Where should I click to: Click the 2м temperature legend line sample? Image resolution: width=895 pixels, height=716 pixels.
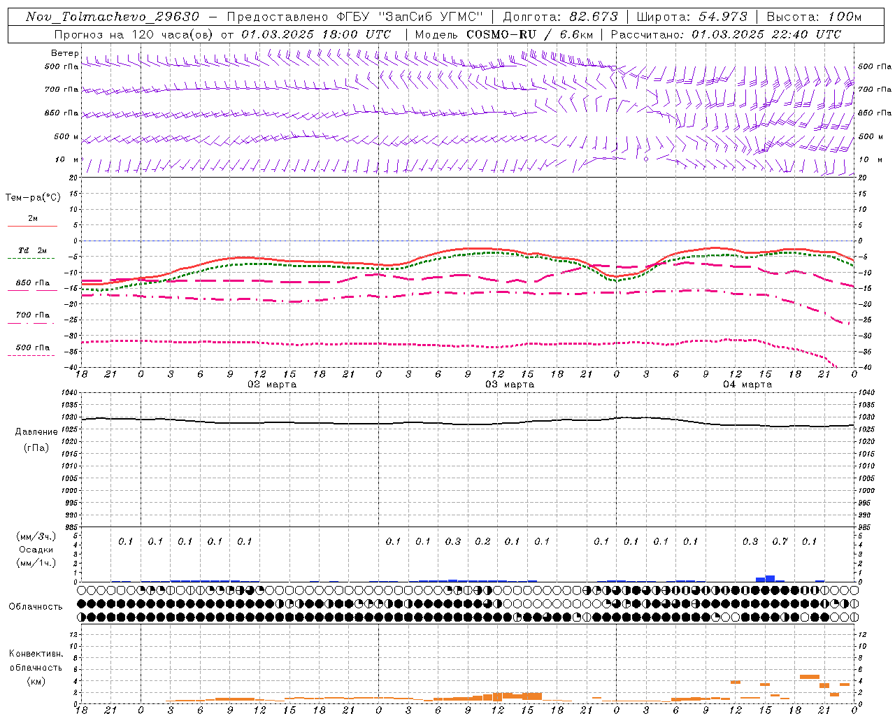[x=32, y=226]
